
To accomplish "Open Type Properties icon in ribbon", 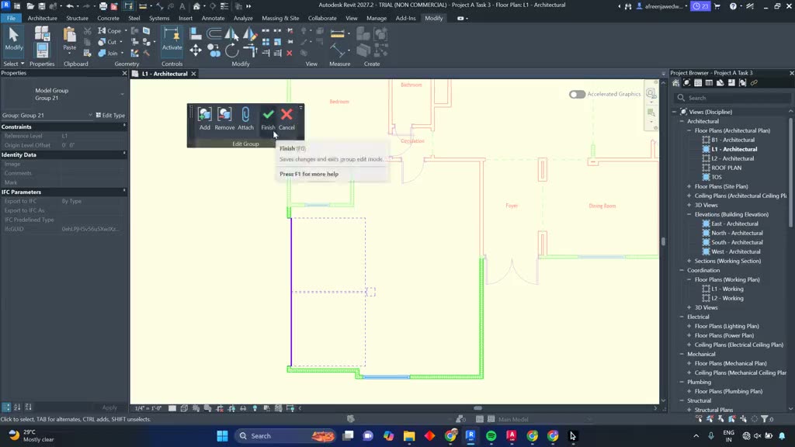I will (x=42, y=34).
